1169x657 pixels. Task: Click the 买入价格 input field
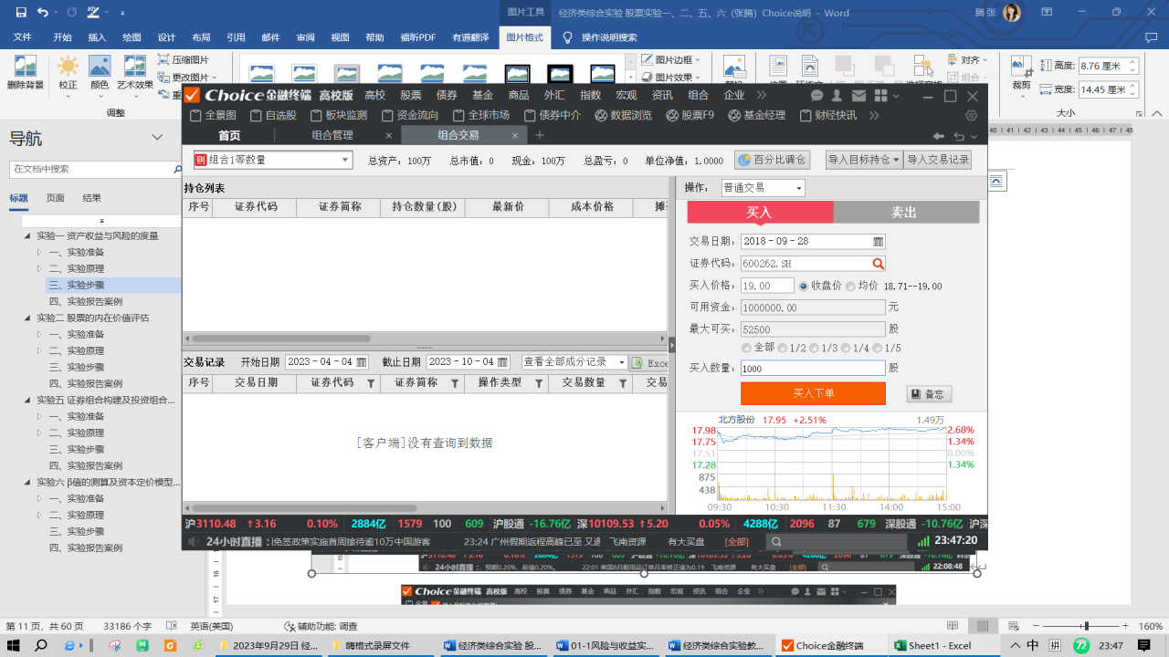[x=767, y=286]
